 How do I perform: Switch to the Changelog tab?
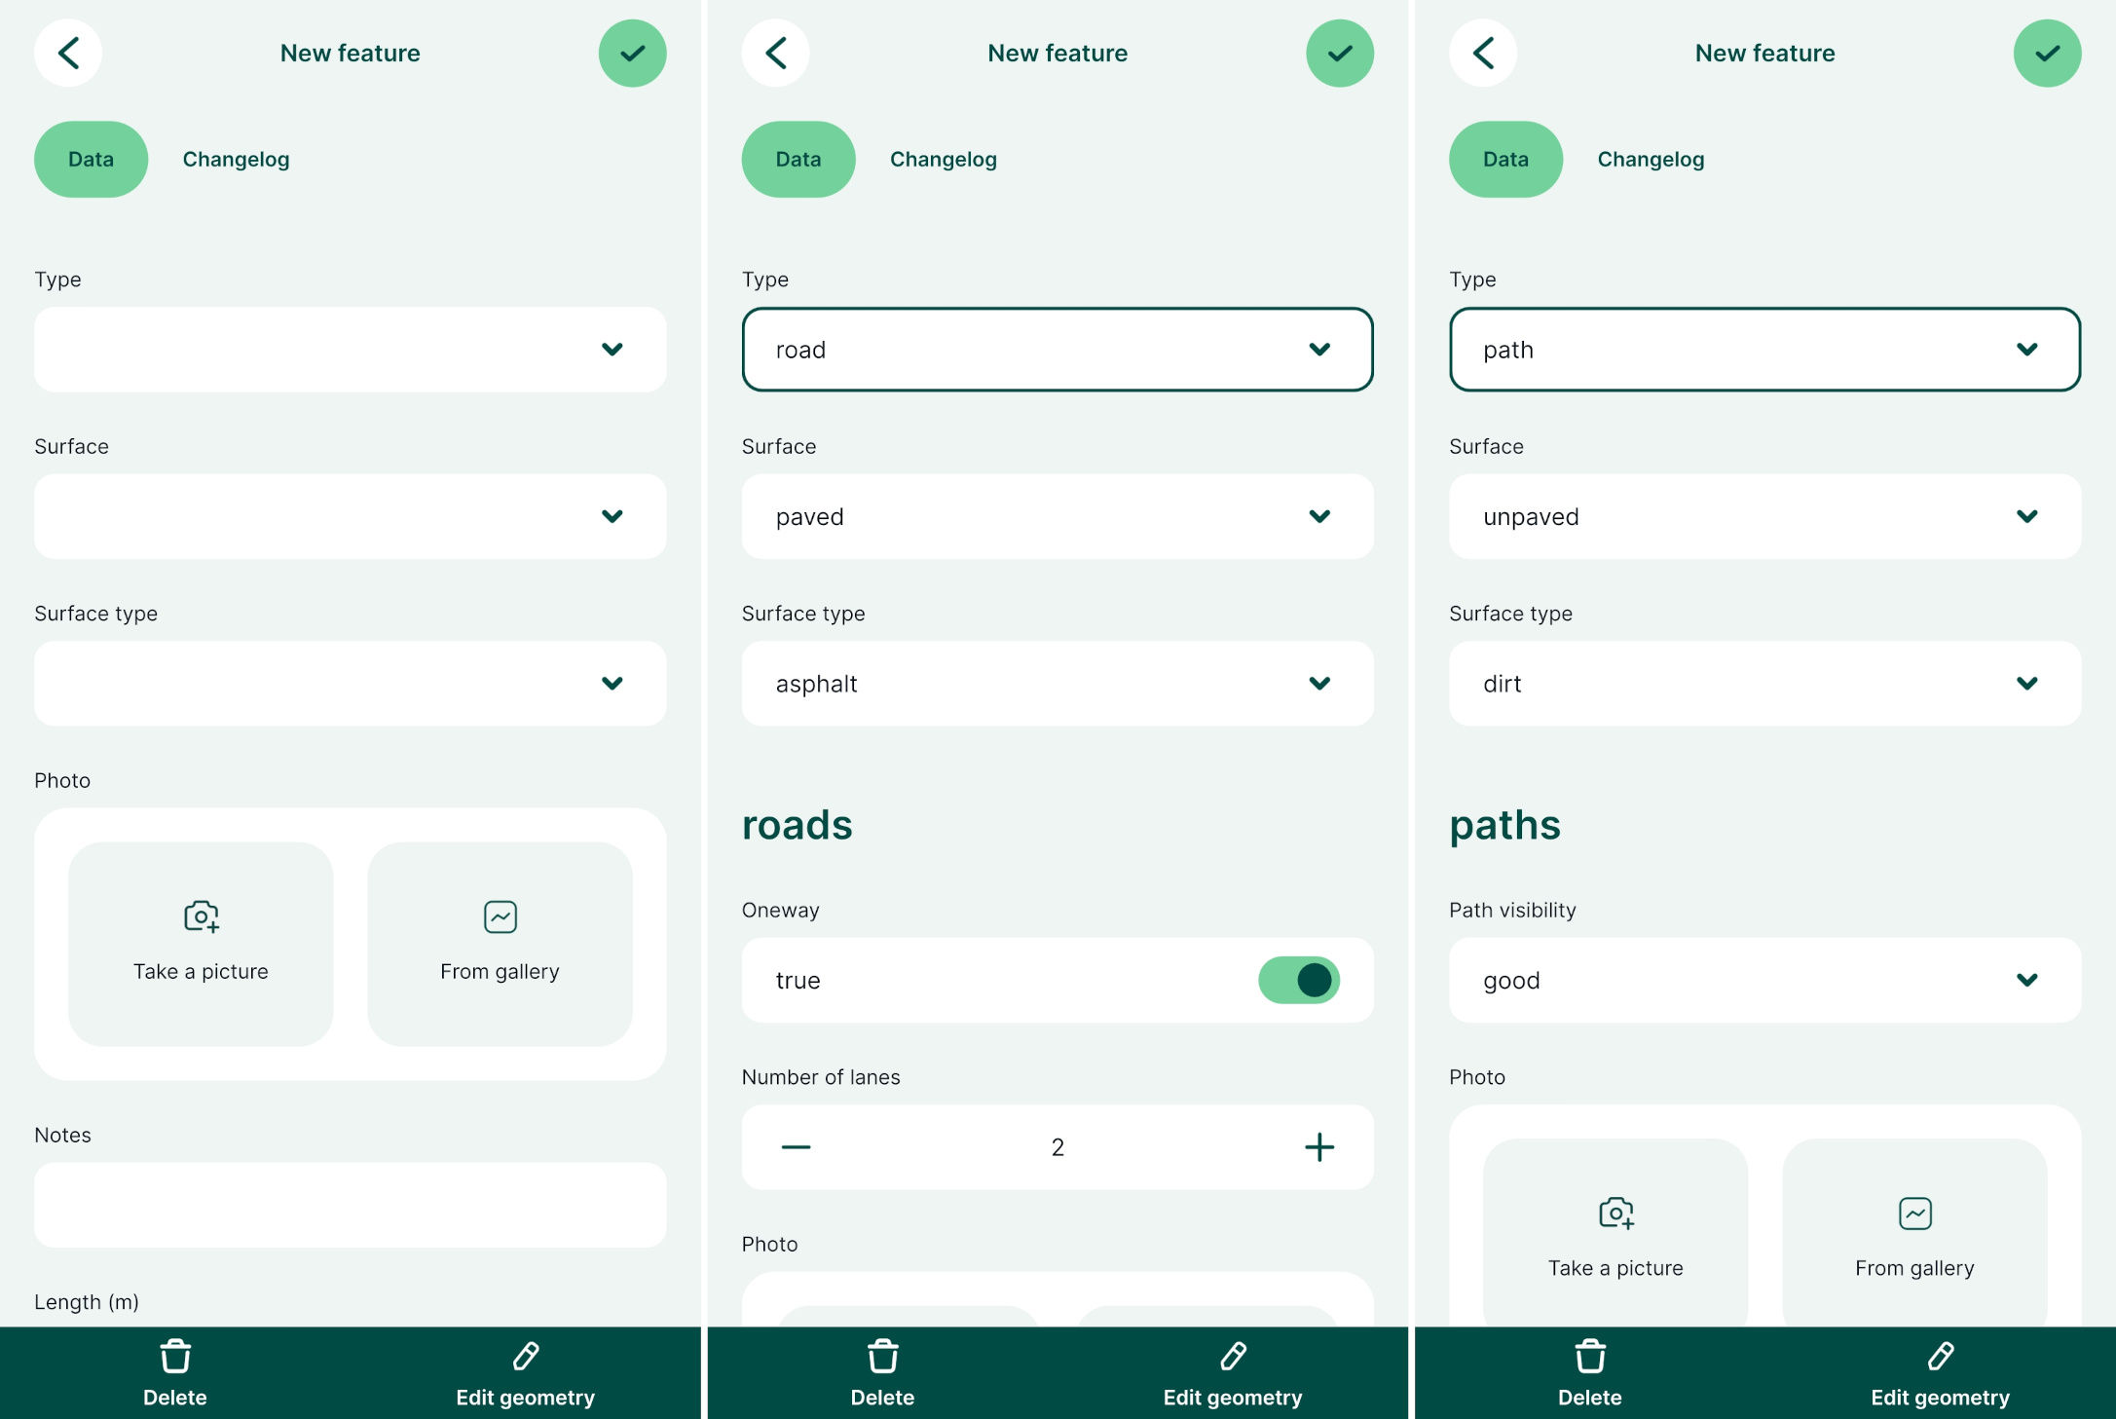click(x=236, y=159)
